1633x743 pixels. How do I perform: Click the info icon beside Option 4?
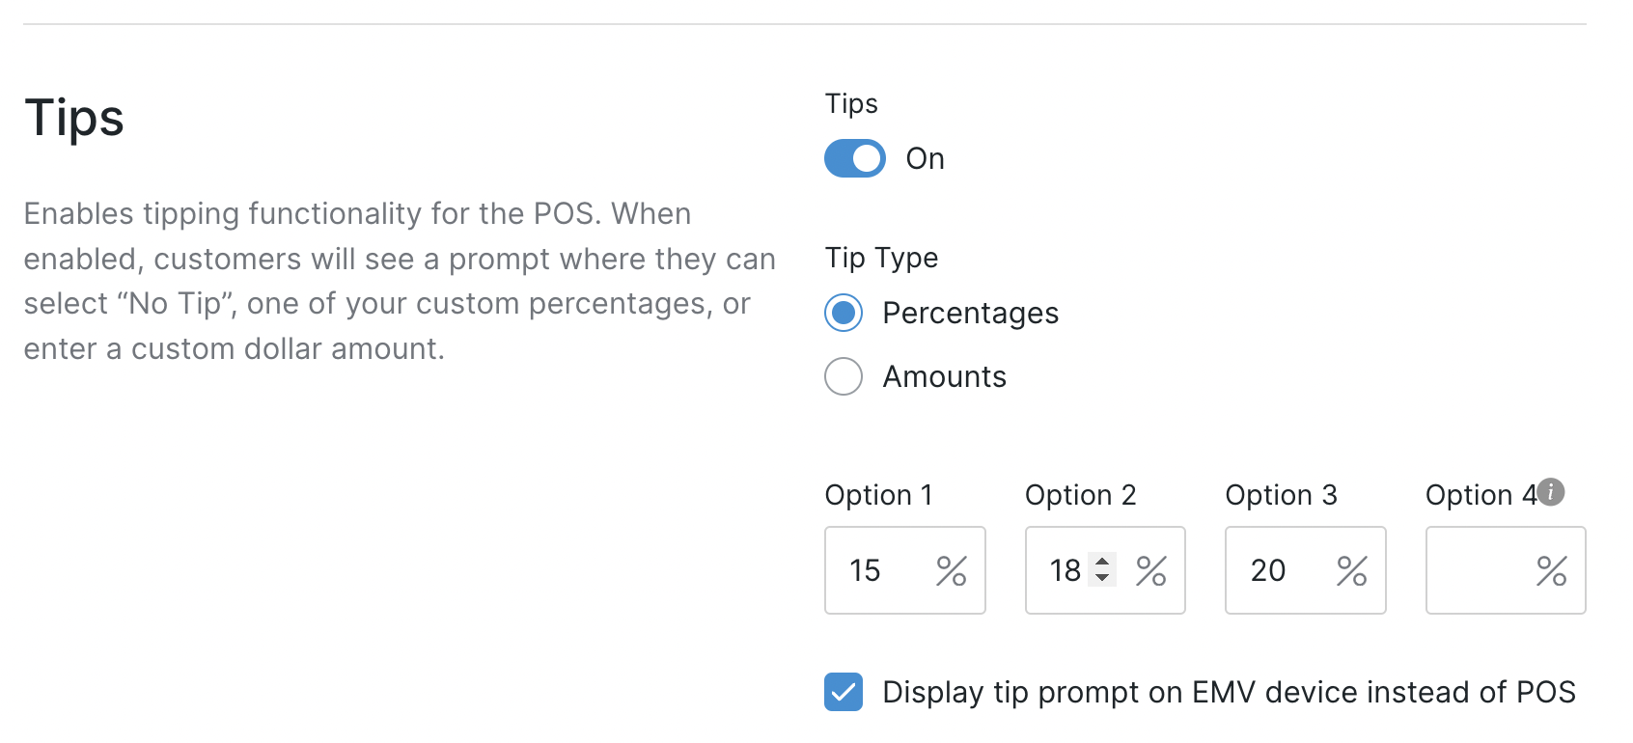(1551, 490)
